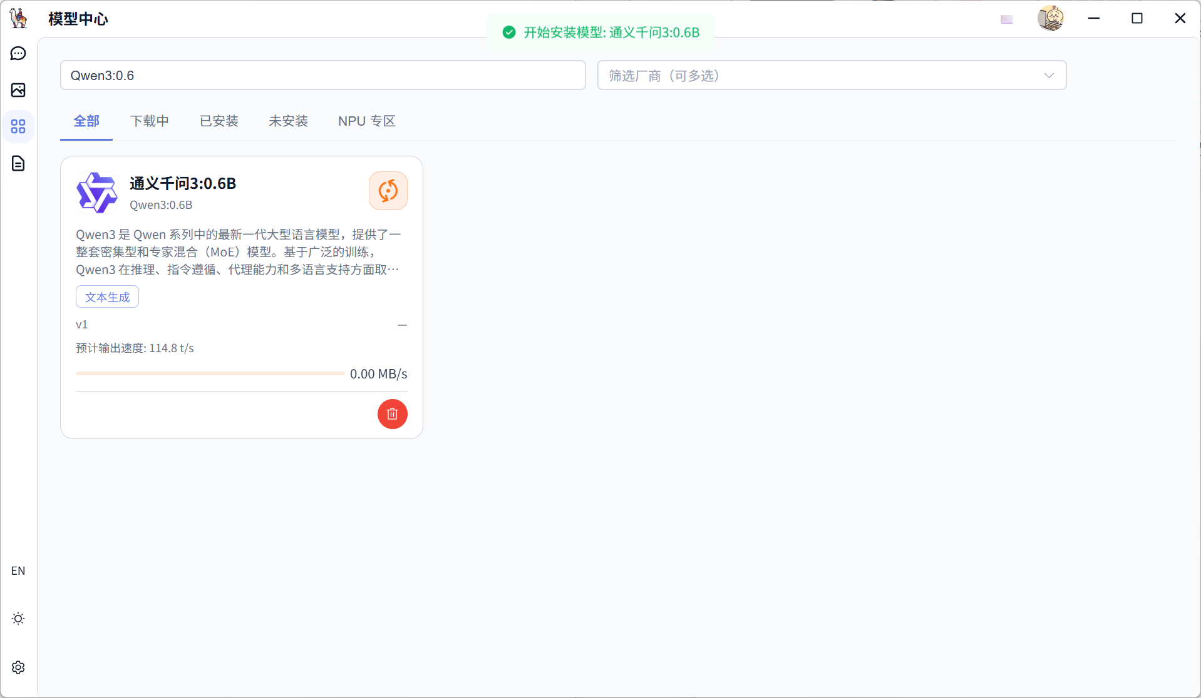Switch to the 已安装 tab
Image resolution: width=1201 pixels, height=698 pixels.
[x=219, y=121]
